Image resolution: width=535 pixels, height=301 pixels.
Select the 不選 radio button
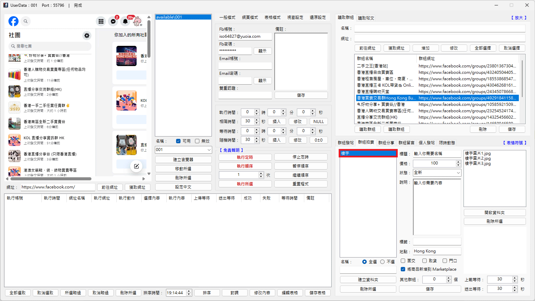point(382,262)
